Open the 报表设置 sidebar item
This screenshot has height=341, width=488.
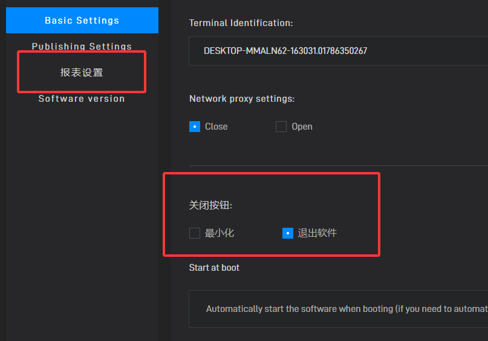(82, 72)
